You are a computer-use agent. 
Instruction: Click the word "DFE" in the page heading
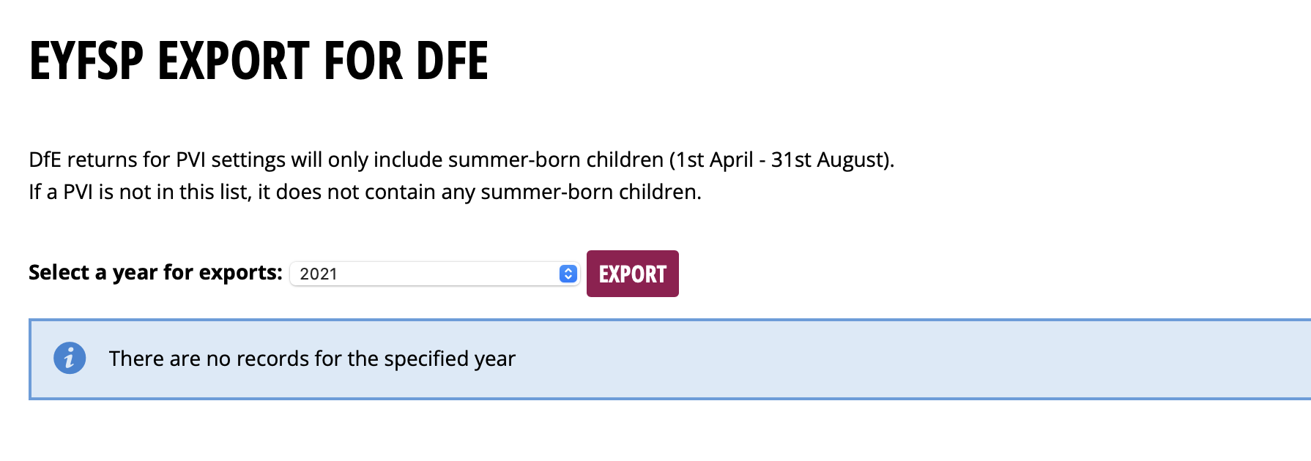pyautogui.click(x=452, y=61)
